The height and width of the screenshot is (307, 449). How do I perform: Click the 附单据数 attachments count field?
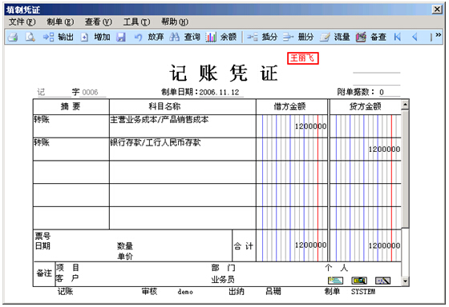click(390, 92)
